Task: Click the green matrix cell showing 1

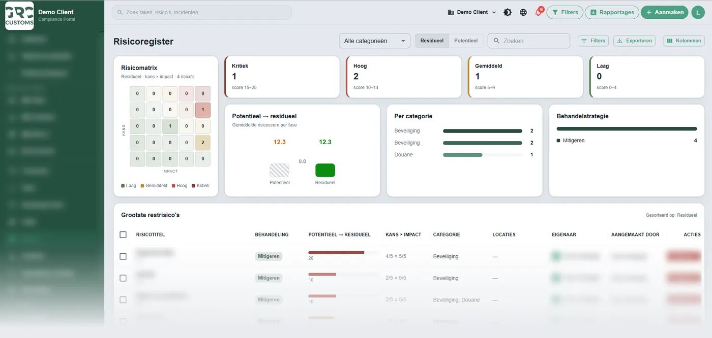Action: [x=170, y=126]
